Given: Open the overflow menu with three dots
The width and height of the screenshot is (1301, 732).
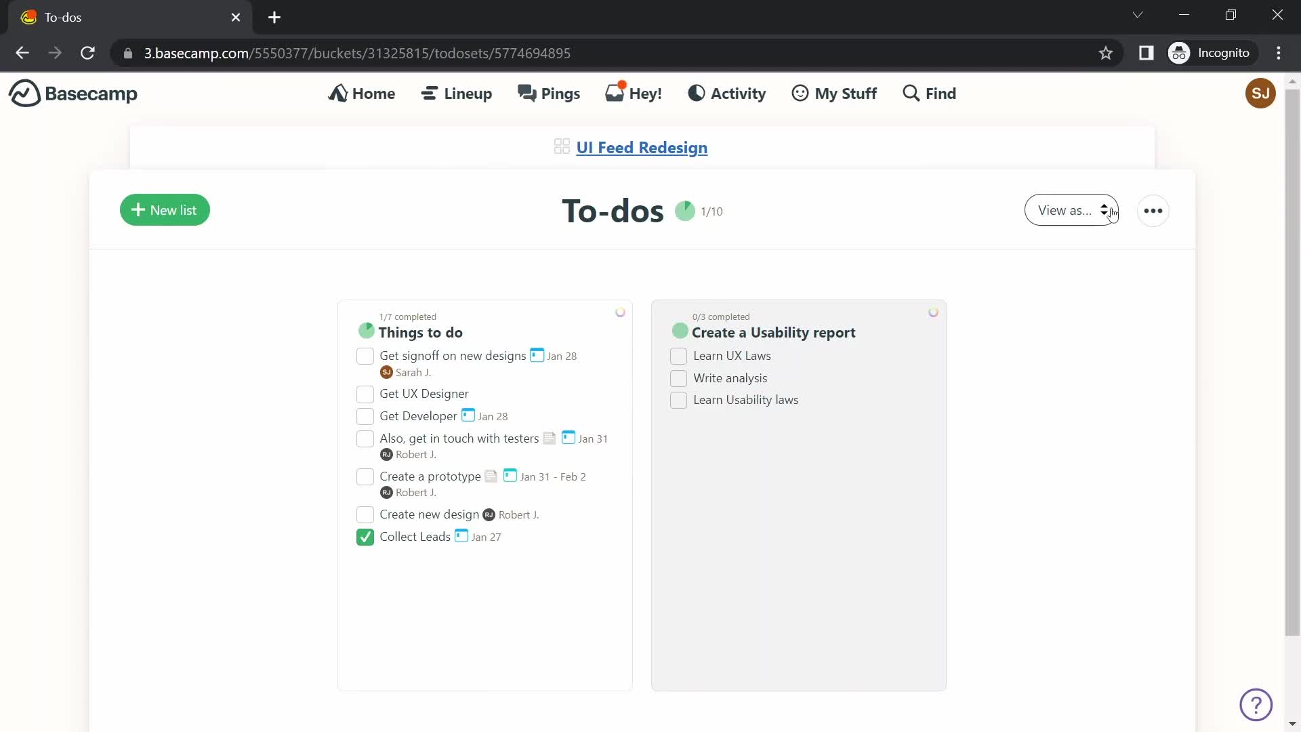Looking at the screenshot, I should coord(1153,210).
